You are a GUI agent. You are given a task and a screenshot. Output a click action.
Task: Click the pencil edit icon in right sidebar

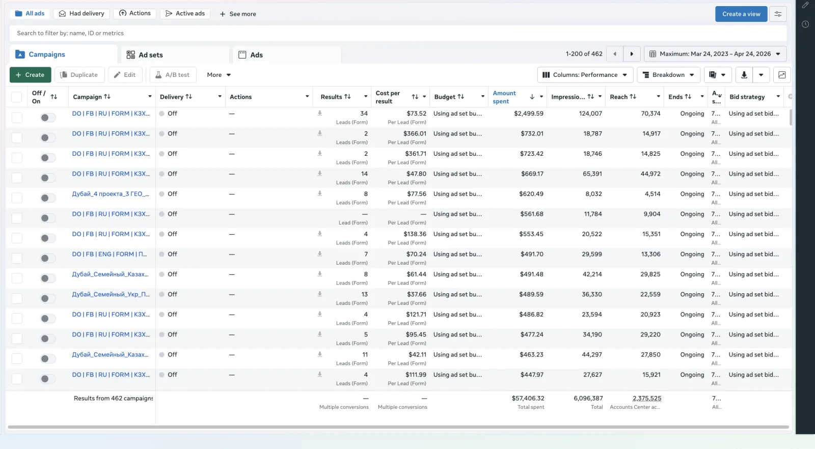coord(805,5)
